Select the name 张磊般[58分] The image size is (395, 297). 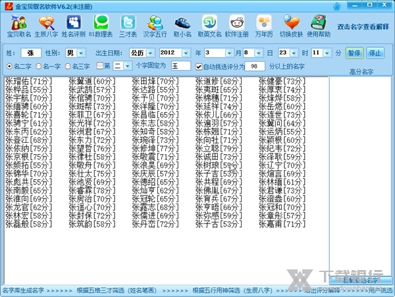(x=28, y=224)
